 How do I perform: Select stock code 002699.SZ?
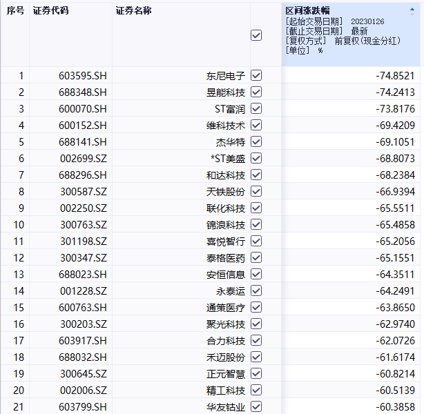(x=84, y=159)
